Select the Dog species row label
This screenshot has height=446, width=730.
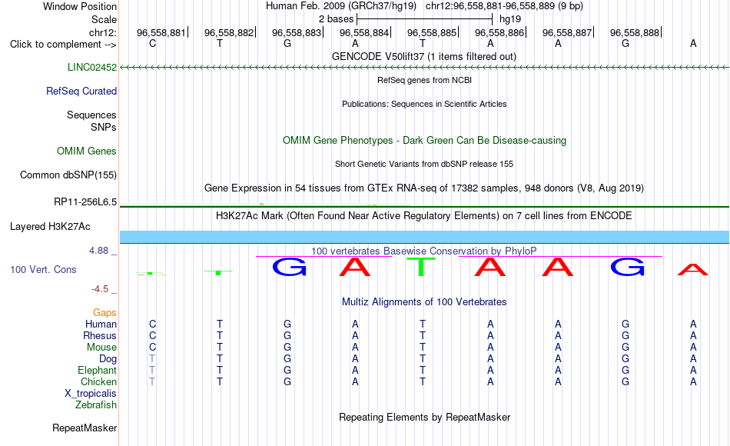coord(108,359)
